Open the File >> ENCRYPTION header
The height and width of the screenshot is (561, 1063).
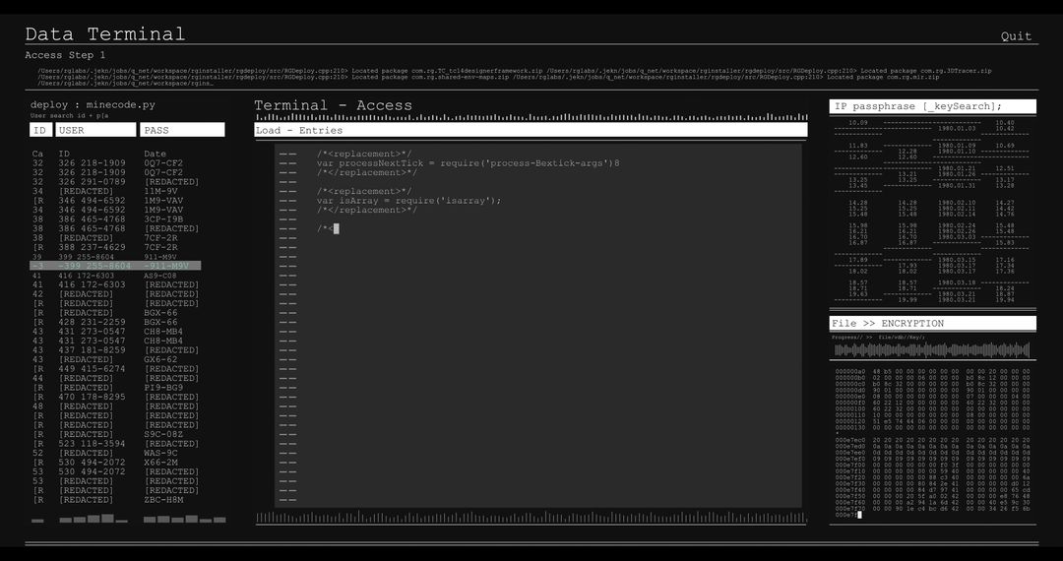click(x=932, y=323)
